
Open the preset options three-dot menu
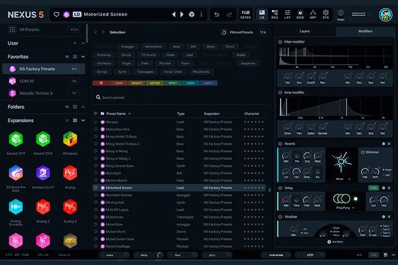tap(201, 14)
